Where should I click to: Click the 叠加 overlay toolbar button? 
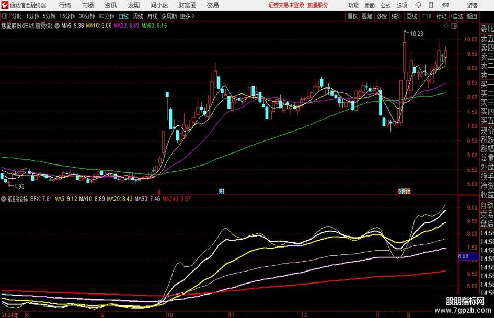367,16
